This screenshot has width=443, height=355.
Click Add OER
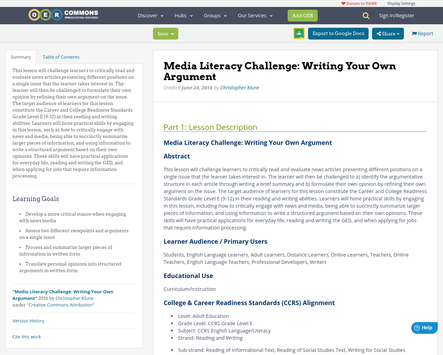coord(302,15)
